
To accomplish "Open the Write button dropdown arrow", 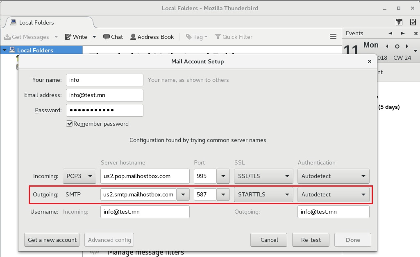I will click(x=94, y=37).
